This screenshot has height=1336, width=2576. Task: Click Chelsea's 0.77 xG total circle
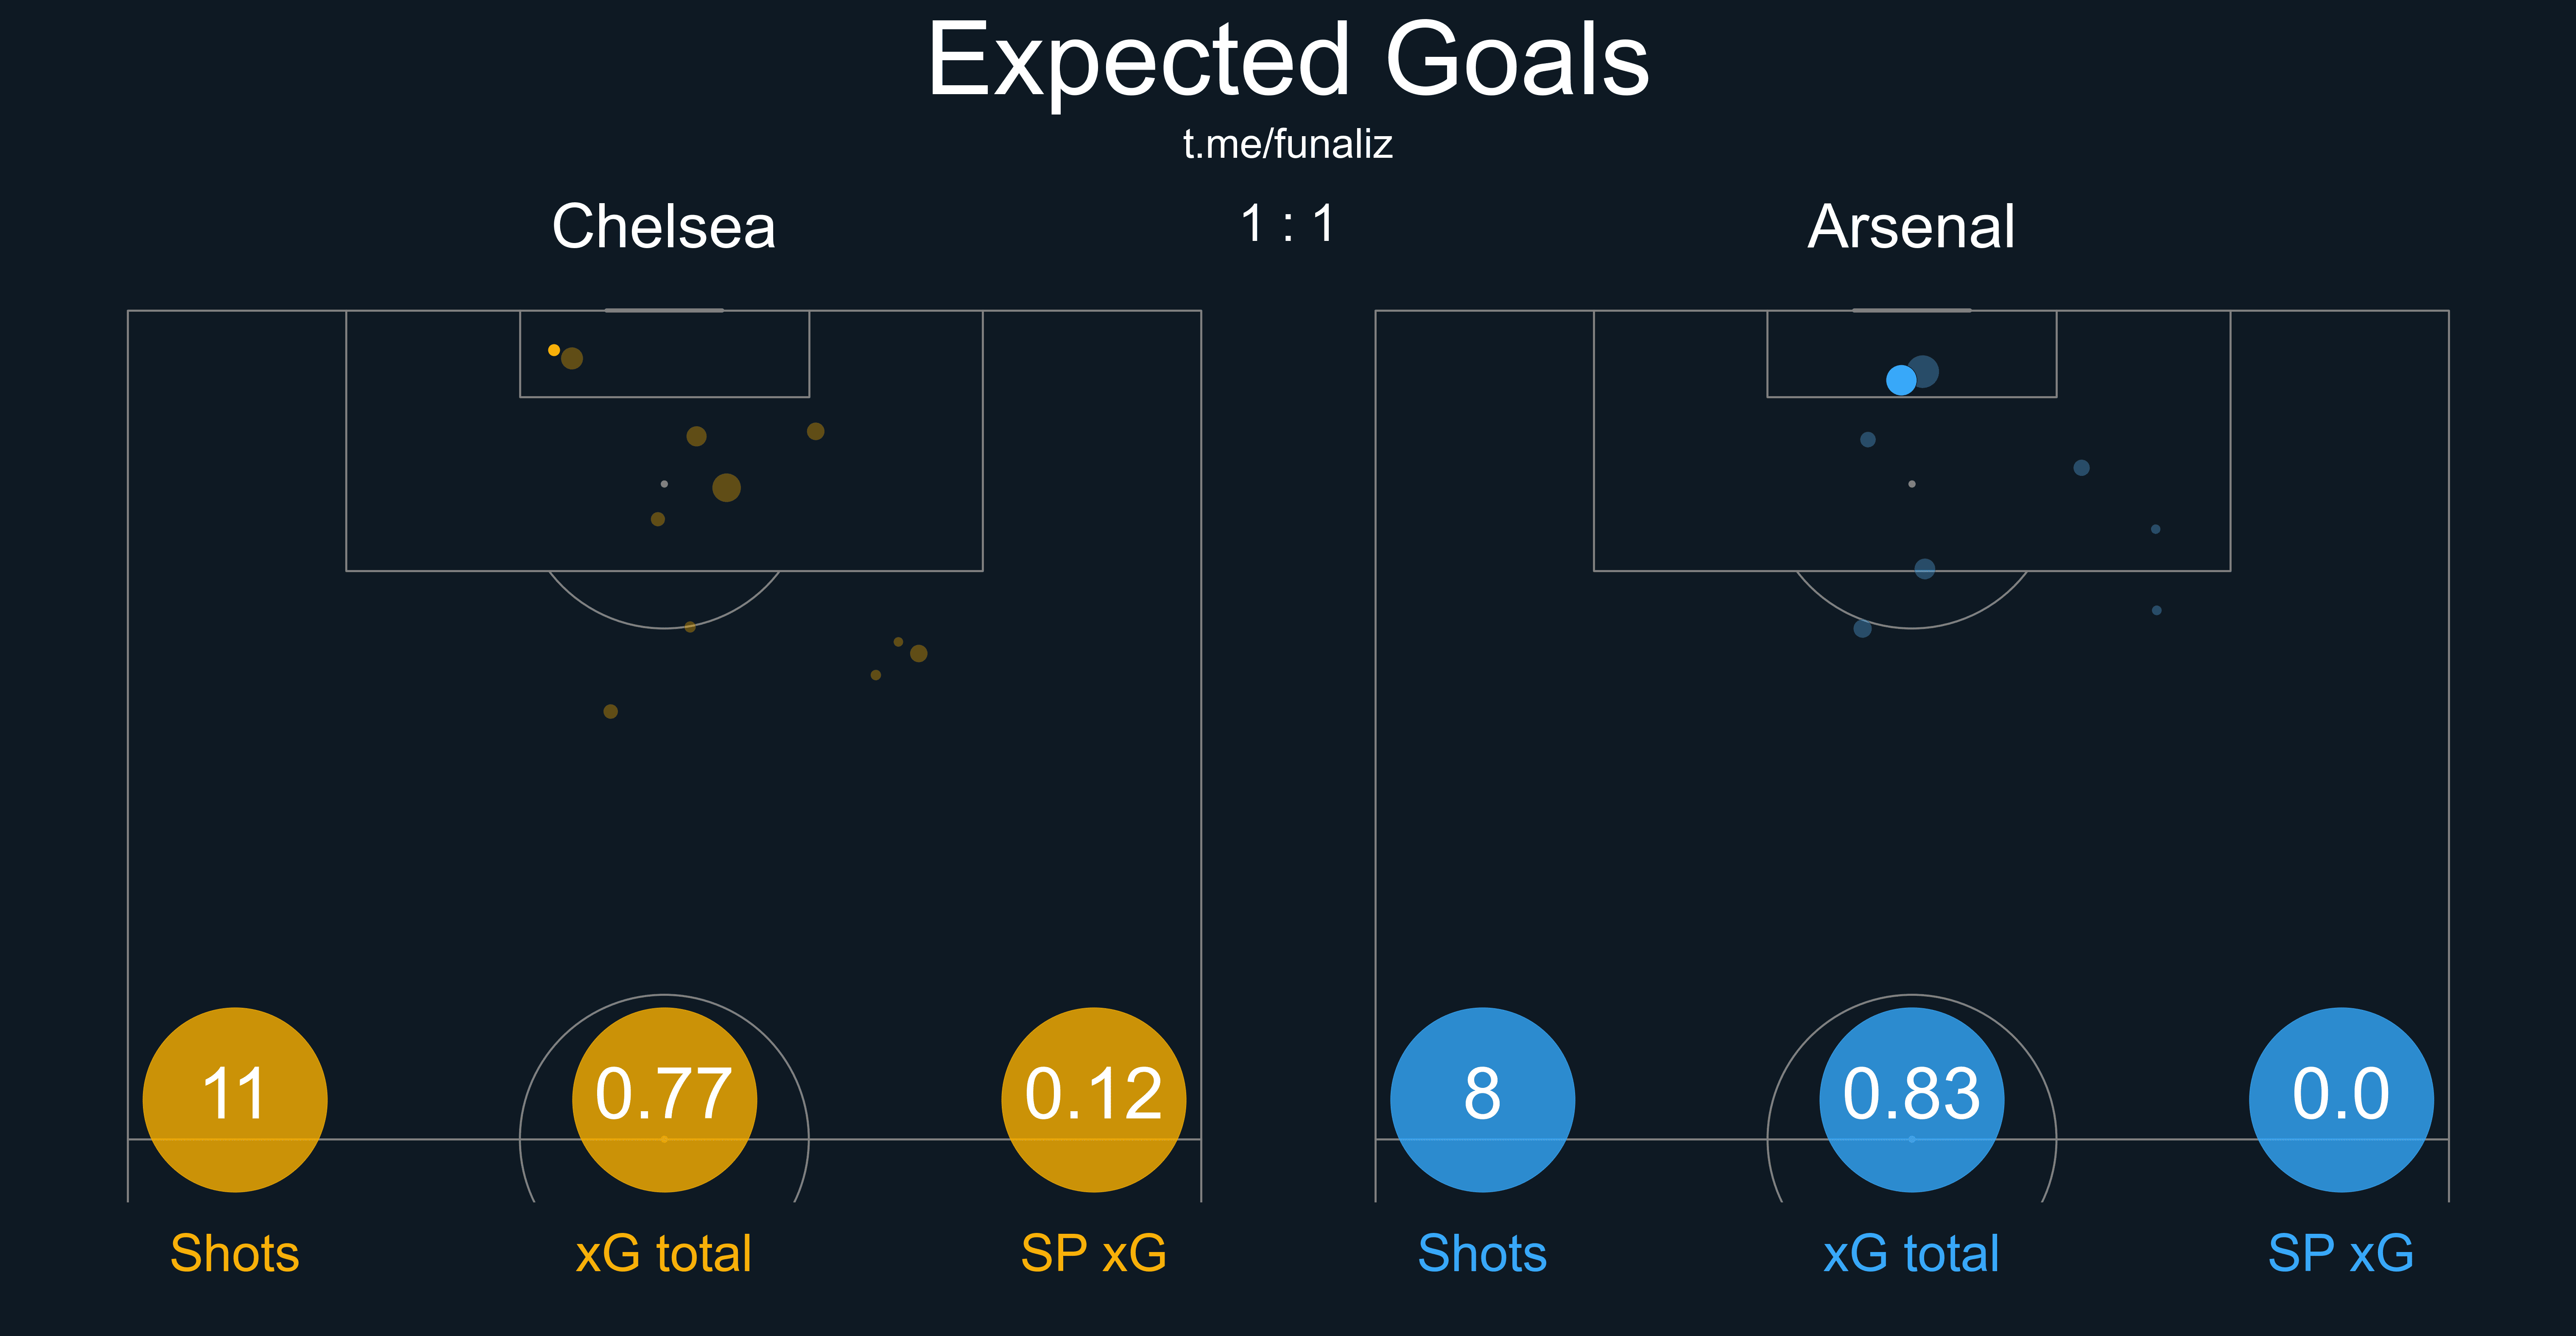tap(664, 1099)
